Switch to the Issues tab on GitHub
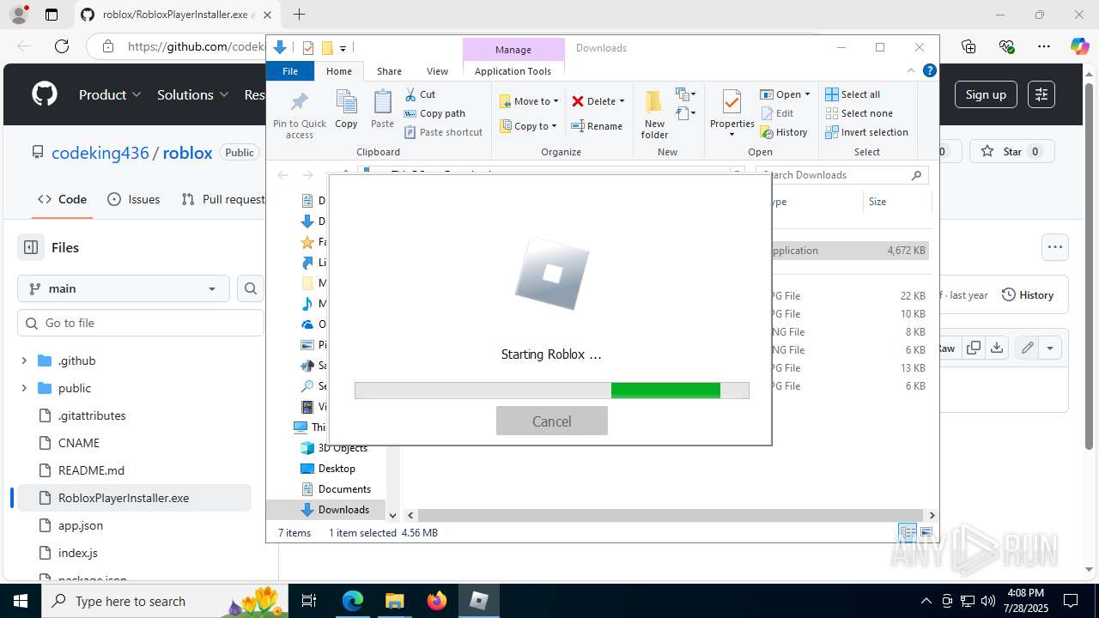This screenshot has width=1099, height=618. tap(134, 199)
